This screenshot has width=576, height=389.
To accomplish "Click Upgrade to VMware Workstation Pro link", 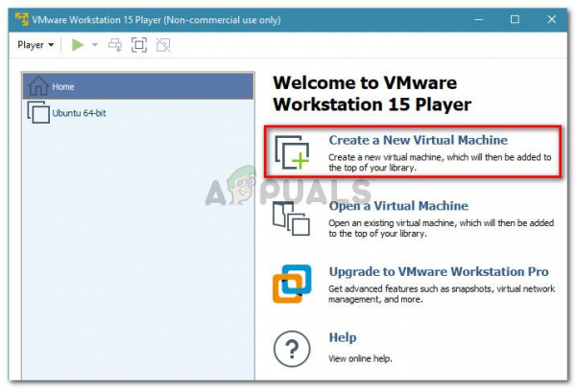I will [x=439, y=272].
